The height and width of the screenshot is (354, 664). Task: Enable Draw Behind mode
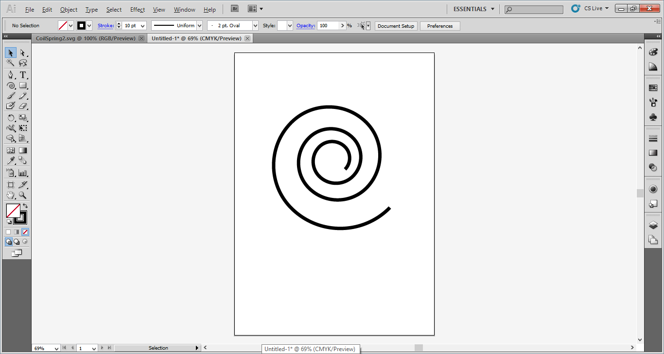tap(17, 241)
